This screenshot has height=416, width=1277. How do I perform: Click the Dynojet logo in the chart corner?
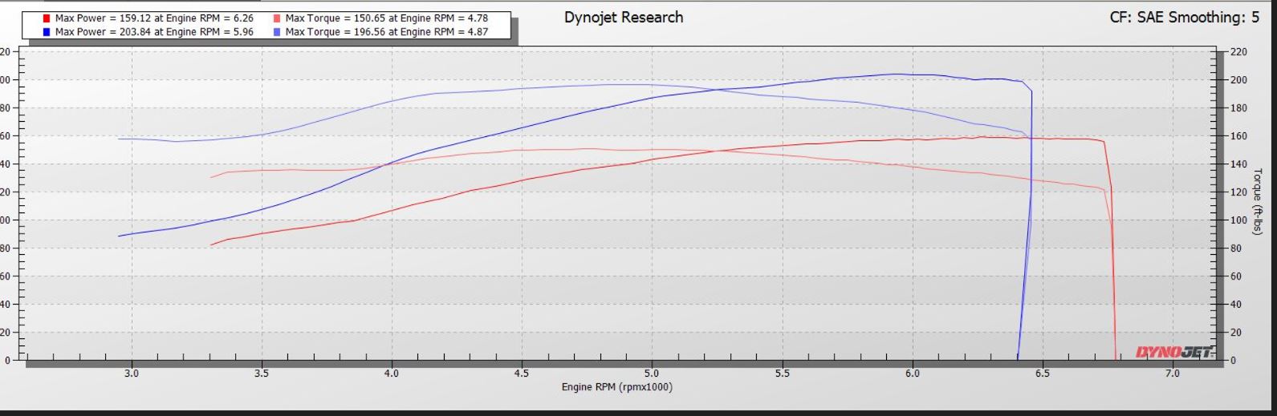point(1174,352)
